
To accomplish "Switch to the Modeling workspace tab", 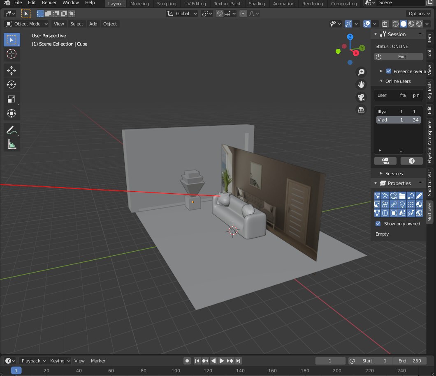I will (139, 4).
